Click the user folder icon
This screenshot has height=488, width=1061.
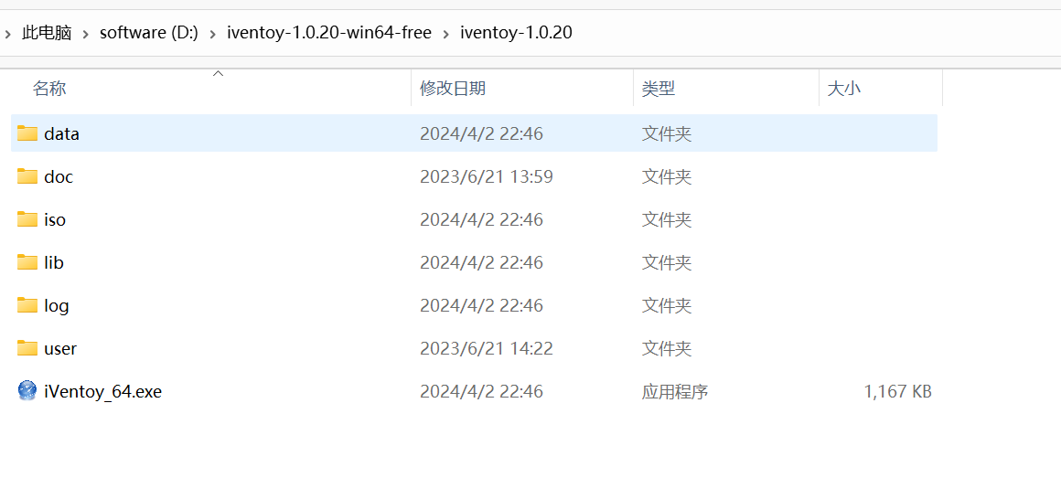(27, 348)
